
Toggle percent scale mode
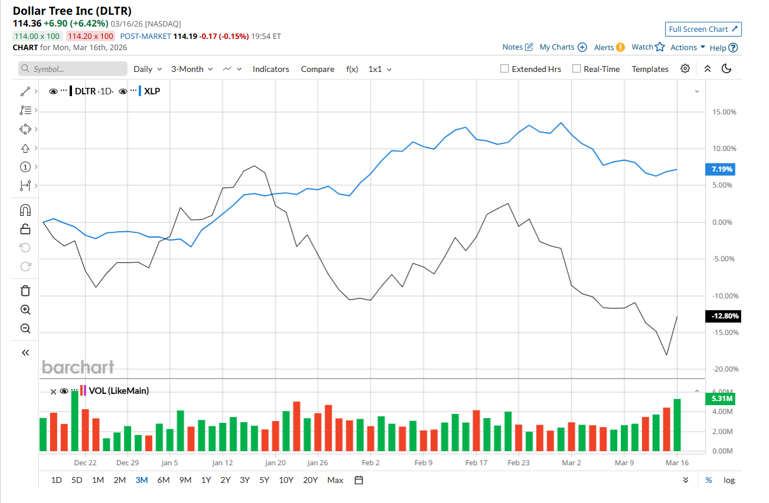click(709, 480)
